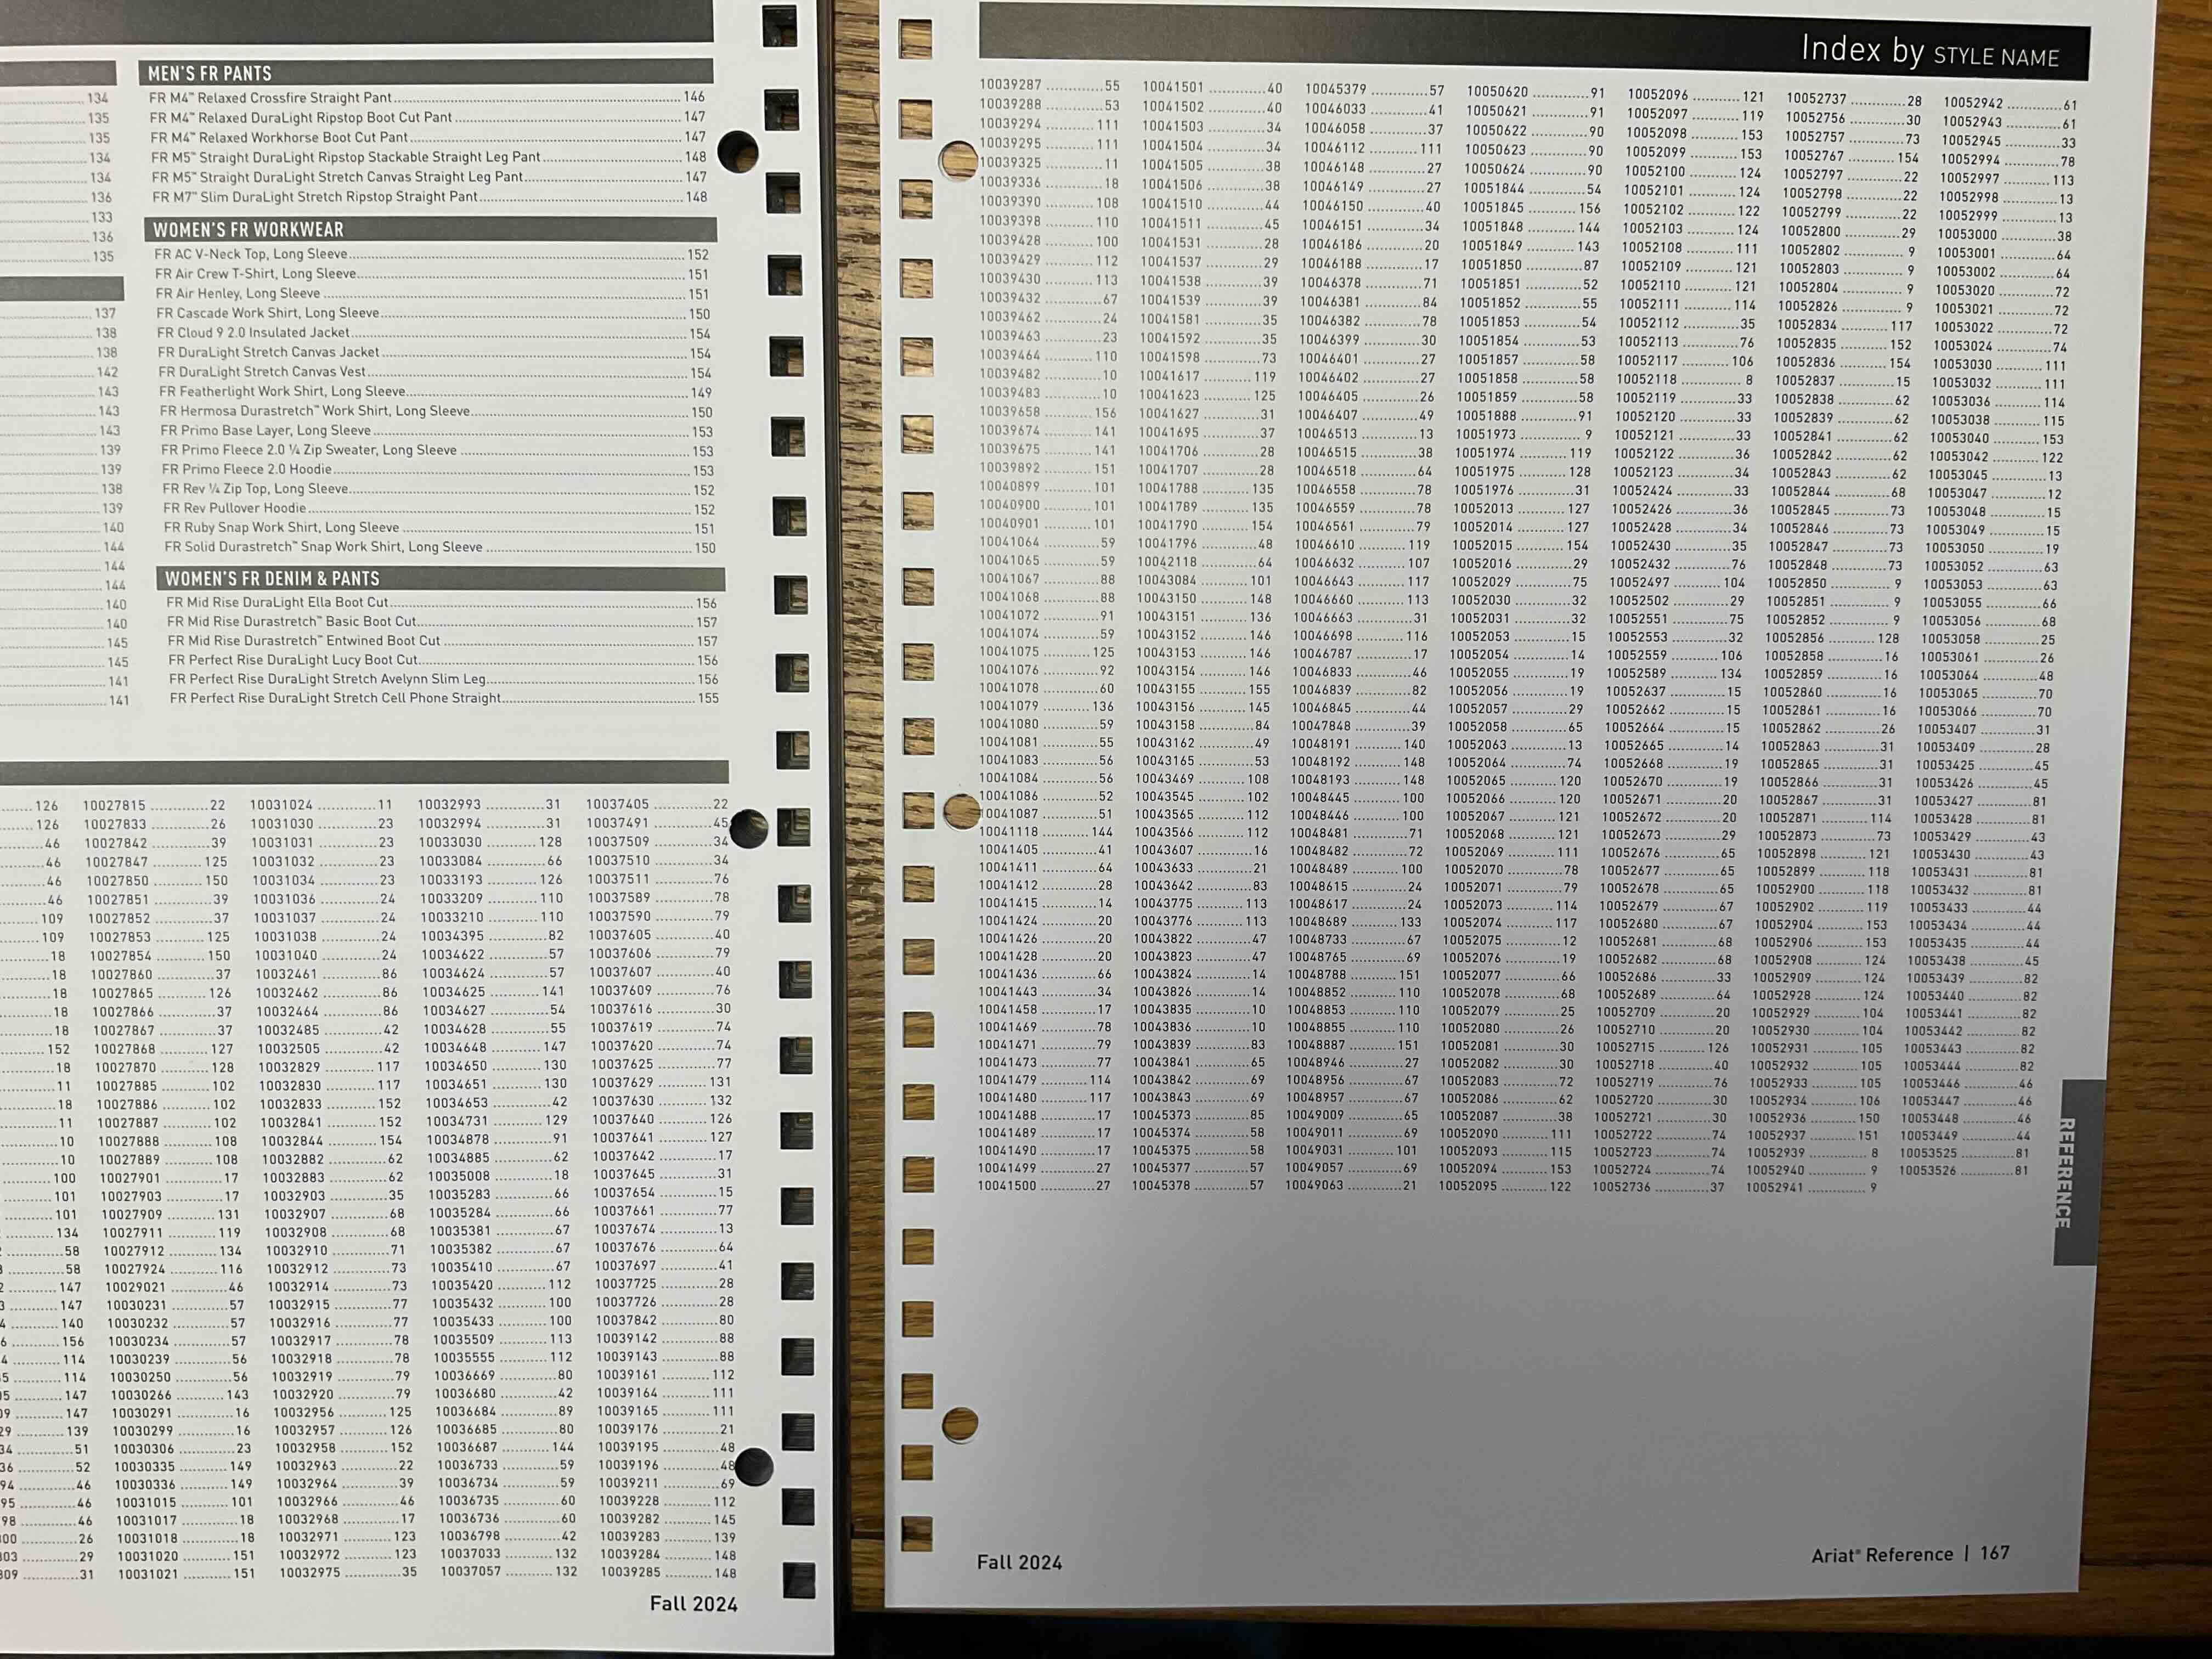Viewport: 2212px width, 1659px height.
Task: Click the Fall 2024 footer on right page
Action: [x=1019, y=1563]
